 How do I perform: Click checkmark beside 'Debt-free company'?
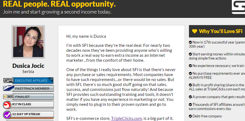(x=190, y=116)
